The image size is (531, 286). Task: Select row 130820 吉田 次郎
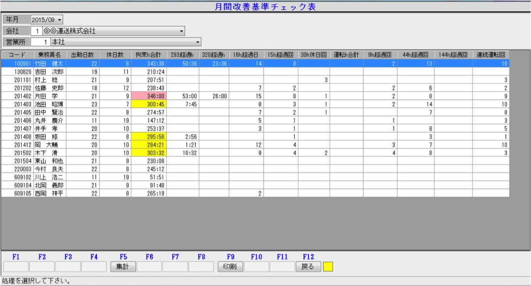click(x=255, y=72)
